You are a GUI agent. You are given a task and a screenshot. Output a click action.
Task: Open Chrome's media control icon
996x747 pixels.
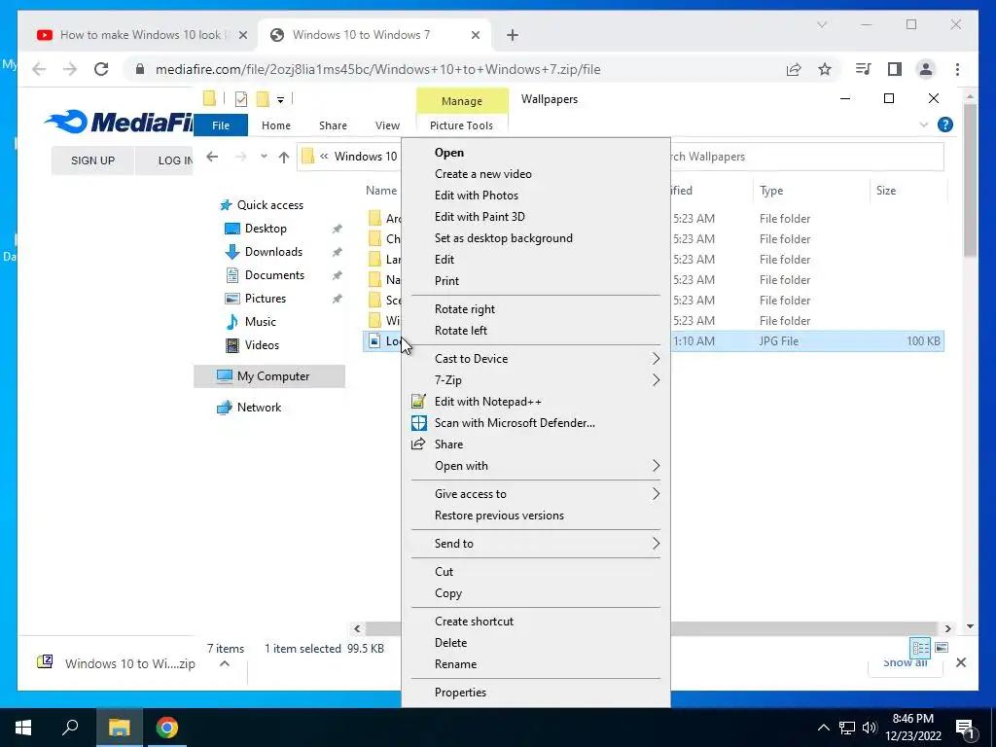864,69
